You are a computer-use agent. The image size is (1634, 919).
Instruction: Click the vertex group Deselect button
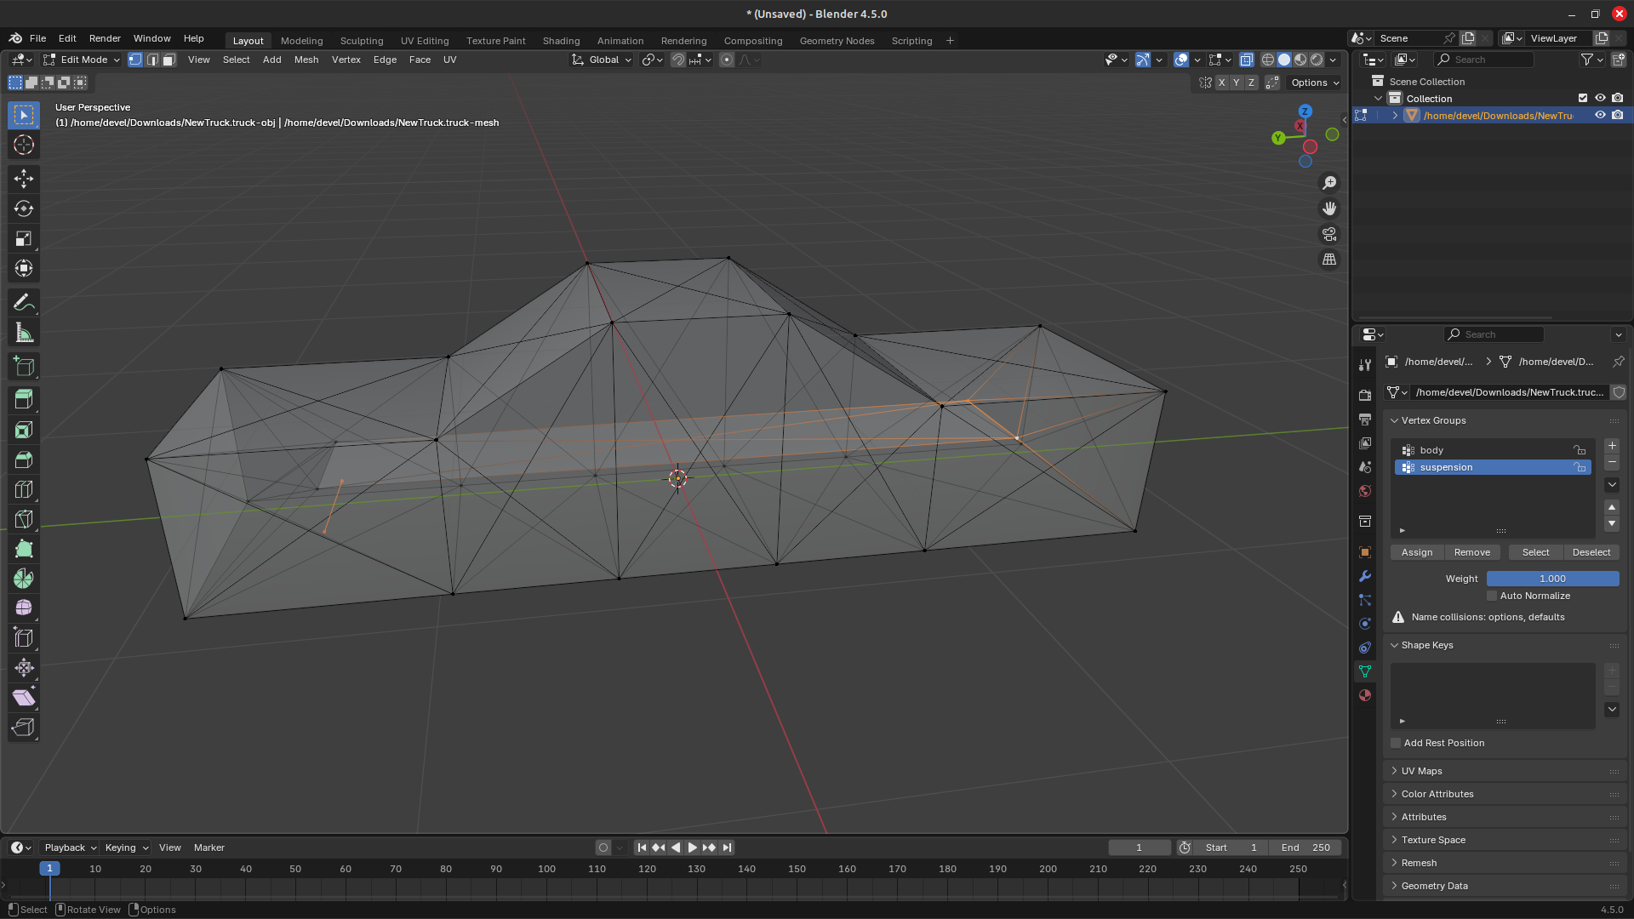click(x=1591, y=552)
